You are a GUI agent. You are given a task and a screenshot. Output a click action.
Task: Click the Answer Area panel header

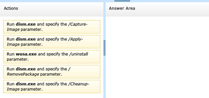point(157,9)
